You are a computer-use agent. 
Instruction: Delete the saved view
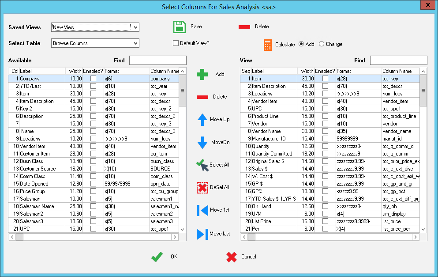[x=244, y=27]
